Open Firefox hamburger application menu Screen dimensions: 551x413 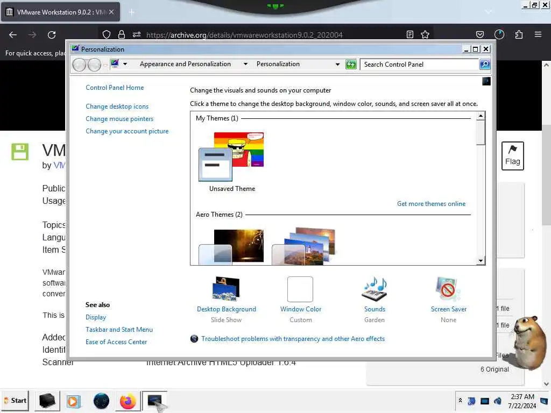(x=538, y=34)
